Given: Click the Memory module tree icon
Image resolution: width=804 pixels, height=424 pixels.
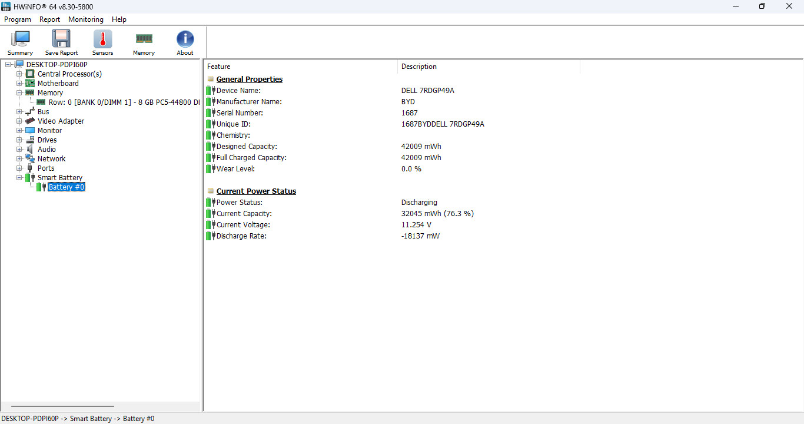Looking at the screenshot, I should pyautogui.click(x=30, y=93).
